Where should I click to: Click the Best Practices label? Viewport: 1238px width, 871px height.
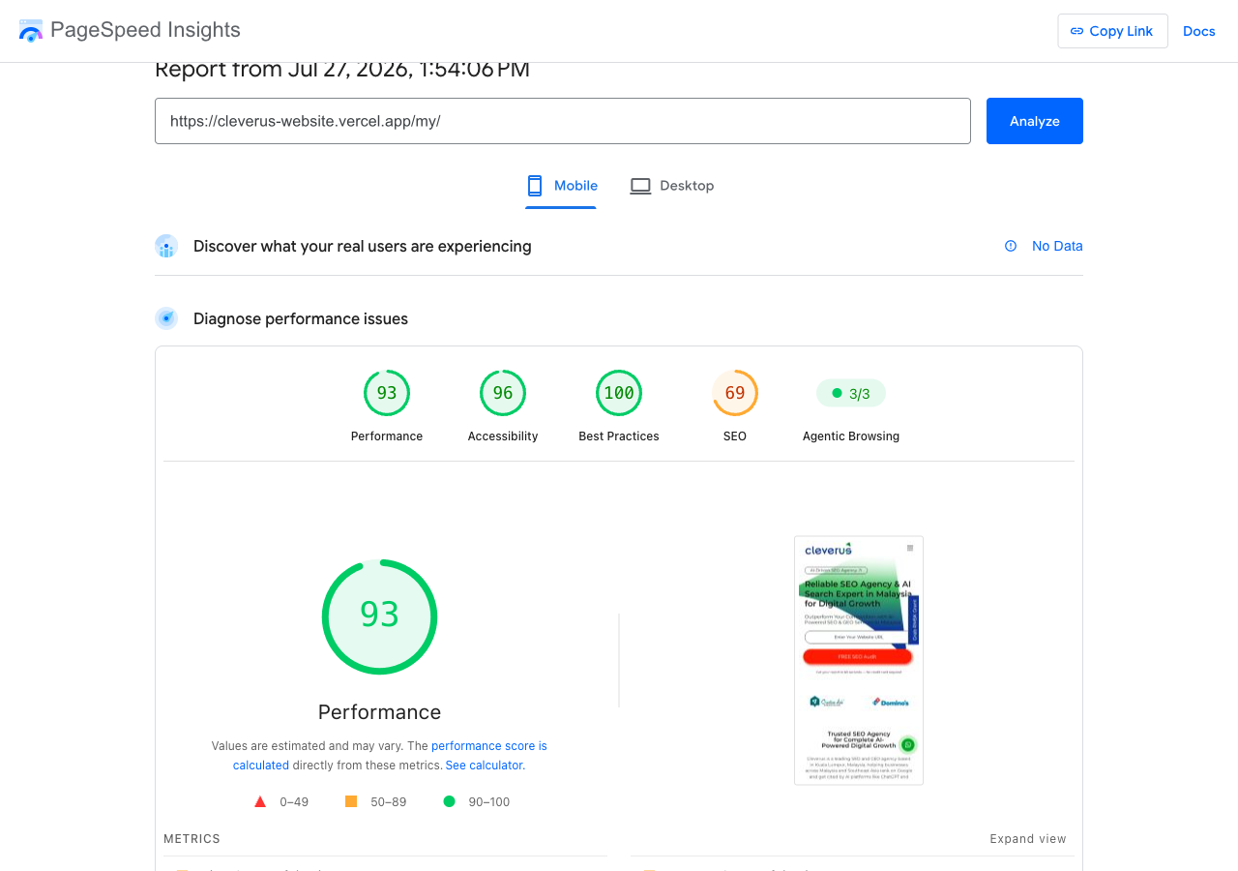(x=619, y=436)
